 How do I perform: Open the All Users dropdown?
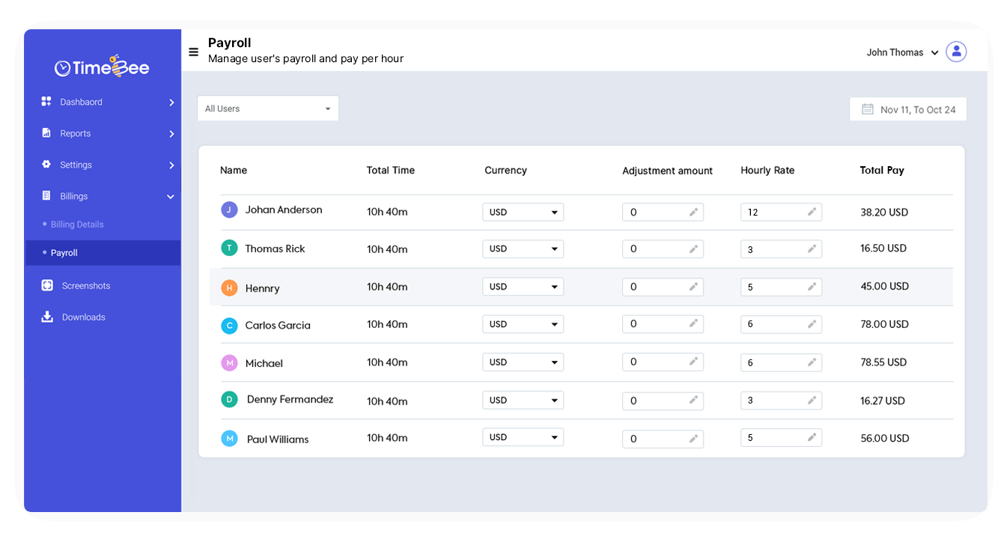tap(268, 108)
